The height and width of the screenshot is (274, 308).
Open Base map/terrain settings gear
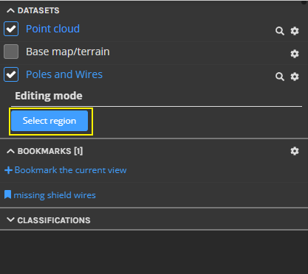pyautogui.click(x=295, y=54)
